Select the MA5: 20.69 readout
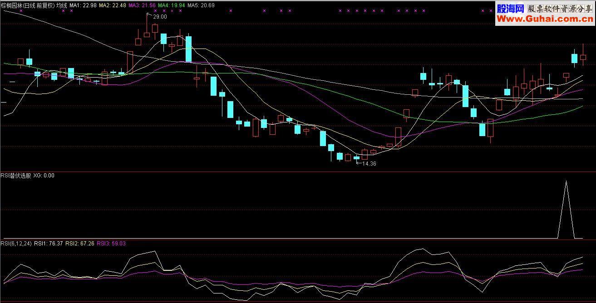Viewport: 596px width, 303px height. coord(201,5)
